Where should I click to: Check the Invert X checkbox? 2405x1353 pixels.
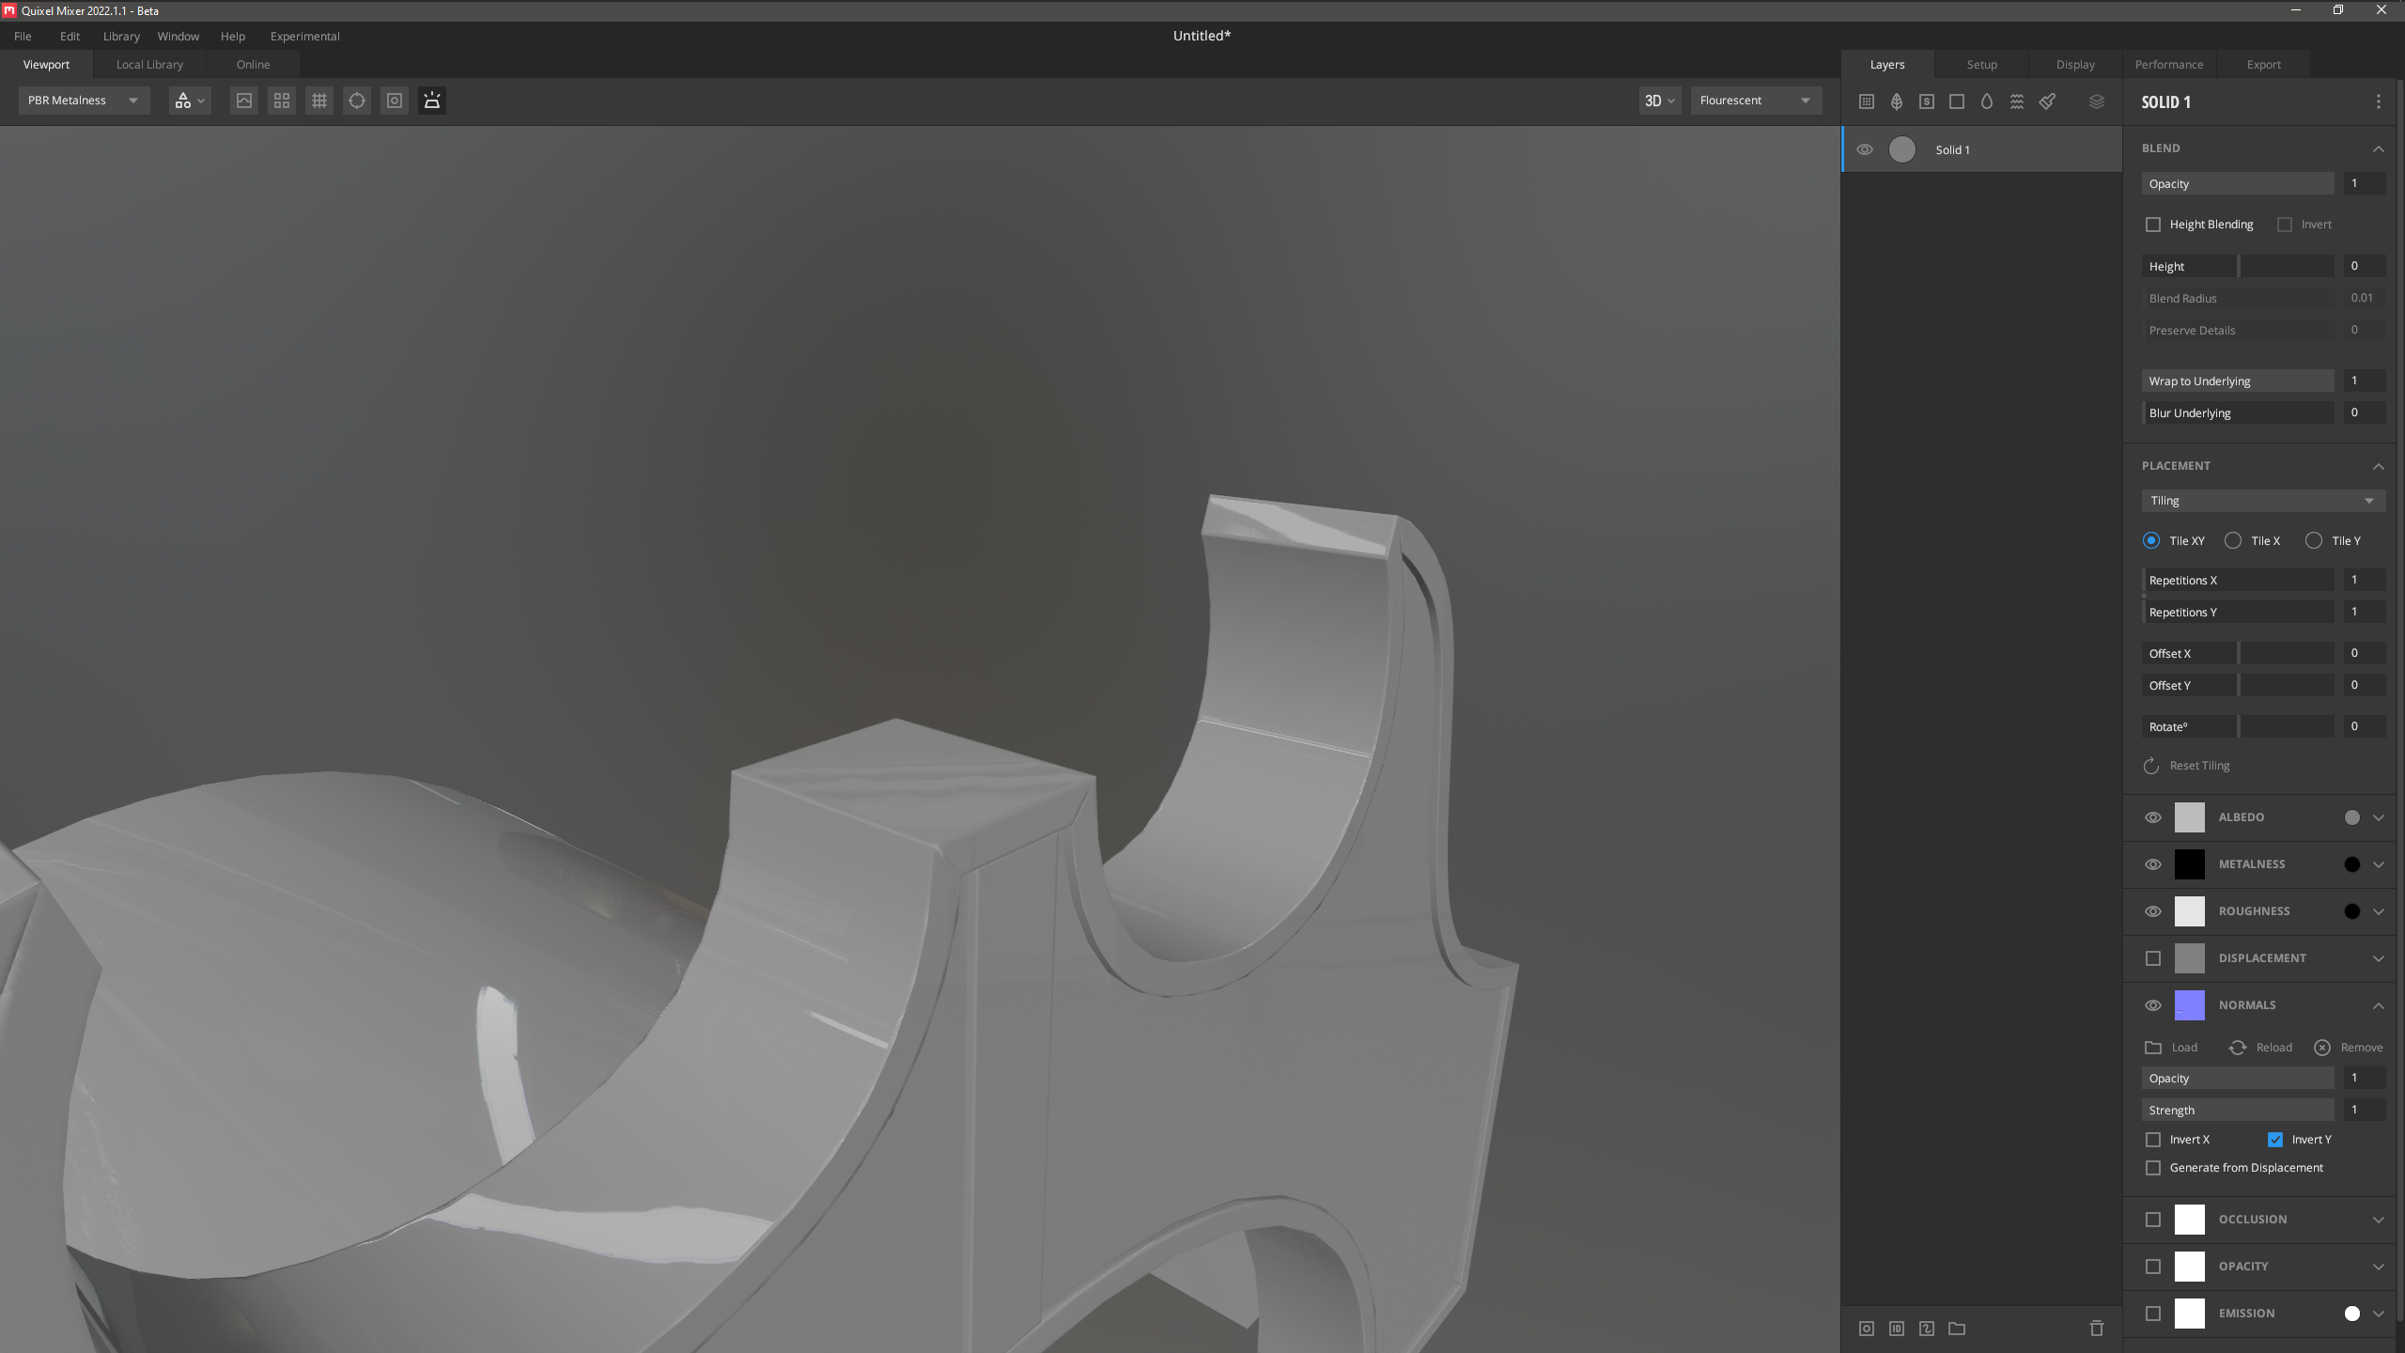pos(2153,1140)
